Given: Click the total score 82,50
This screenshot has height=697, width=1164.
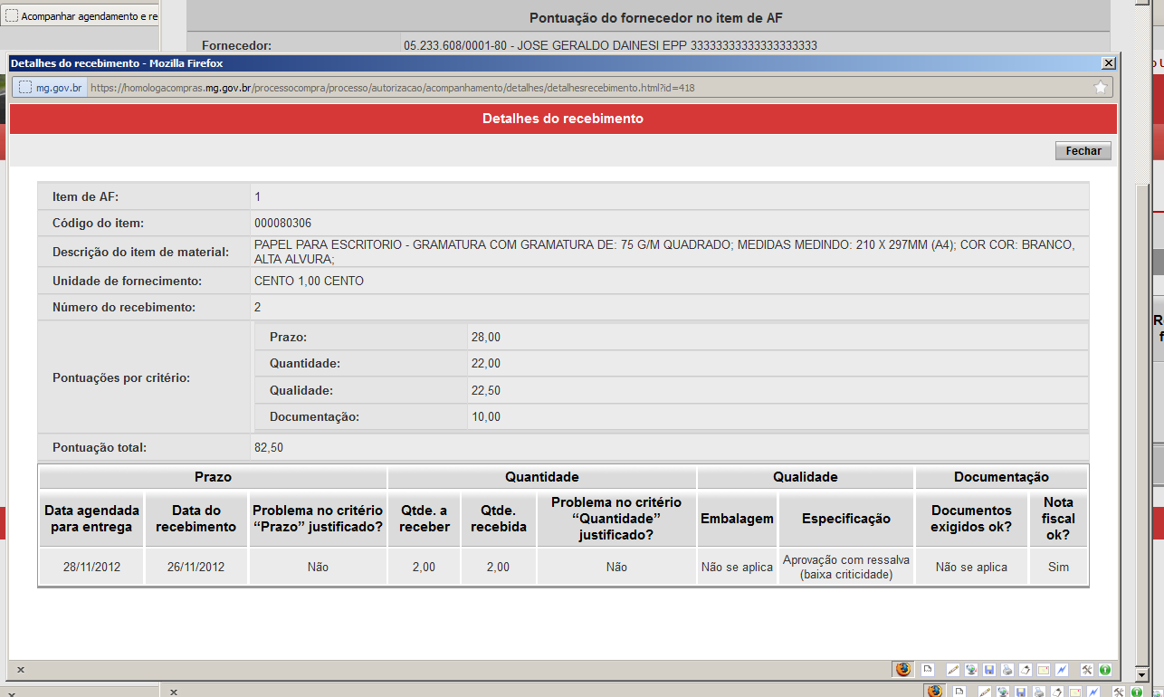Looking at the screenshot, I should [269, 447].
